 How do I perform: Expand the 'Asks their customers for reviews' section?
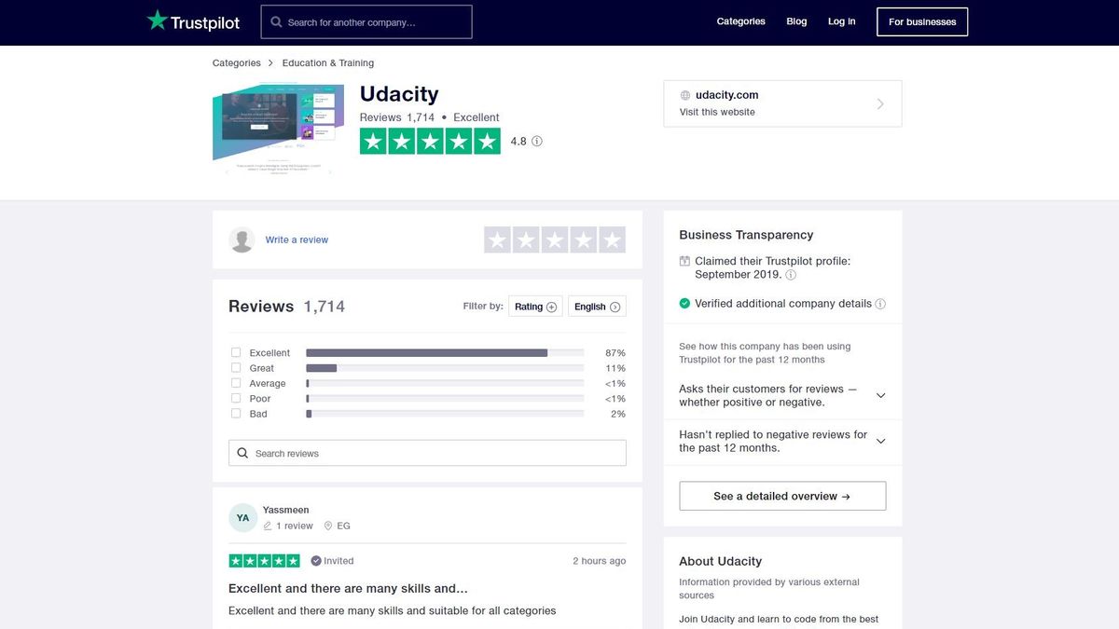click(x=880, y=395)
